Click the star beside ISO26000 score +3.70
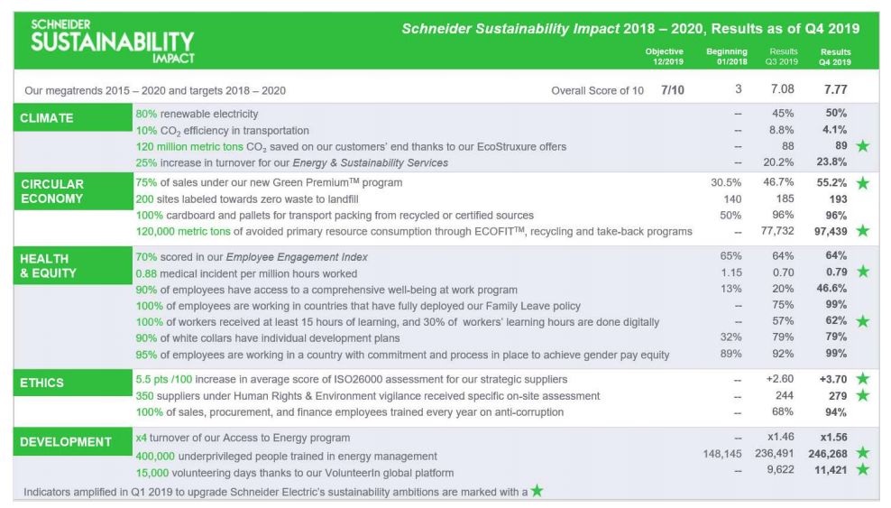 tap(862, 378)
